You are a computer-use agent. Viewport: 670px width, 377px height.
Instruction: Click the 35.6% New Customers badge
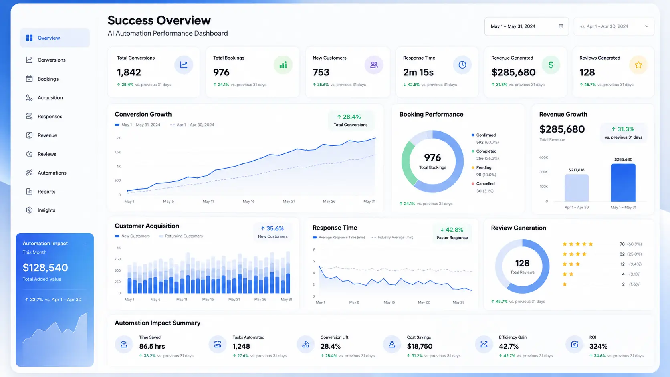(x=272, y=232)
